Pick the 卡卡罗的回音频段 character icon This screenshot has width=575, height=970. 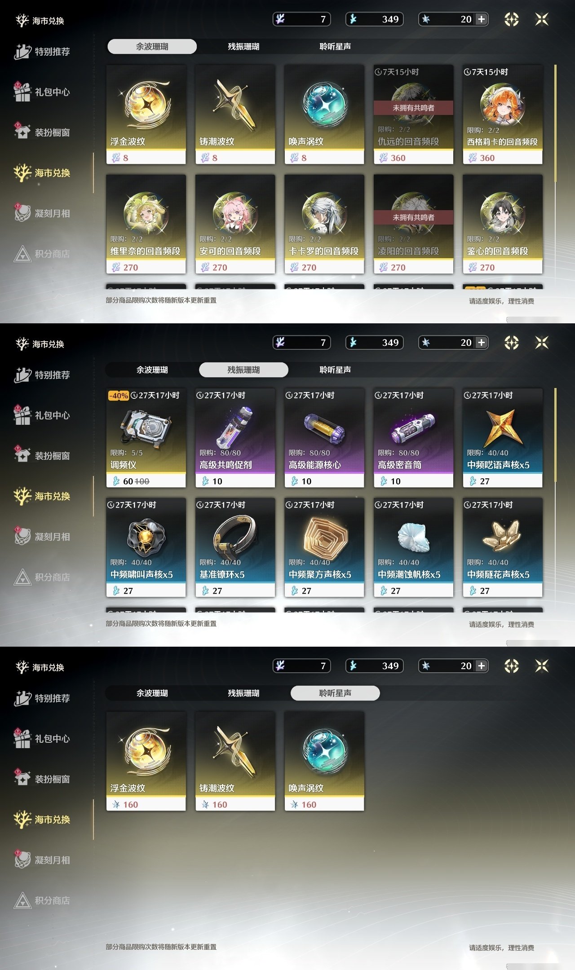(324, 213)
